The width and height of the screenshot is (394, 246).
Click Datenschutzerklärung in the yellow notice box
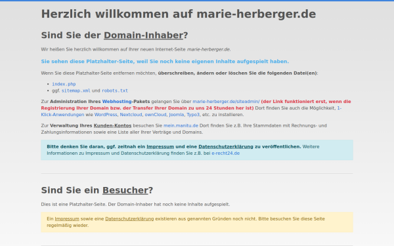click(x=129, y=218)
